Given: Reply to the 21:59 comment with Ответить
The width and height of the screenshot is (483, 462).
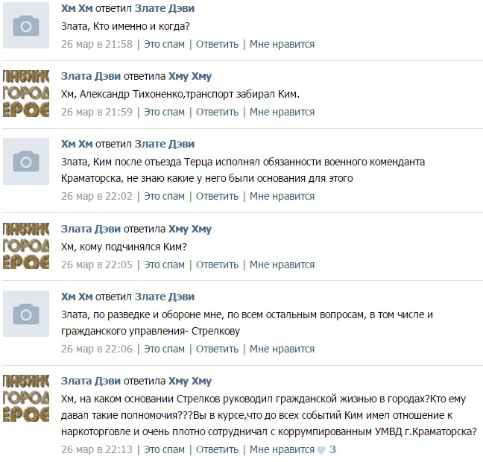Looking at the screenshot, I should (x=217, y=112).
